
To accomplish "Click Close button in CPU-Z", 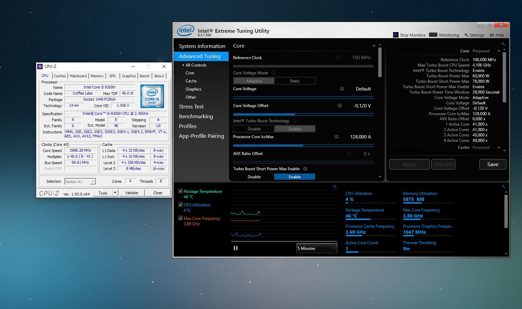I will click(158, 193).
